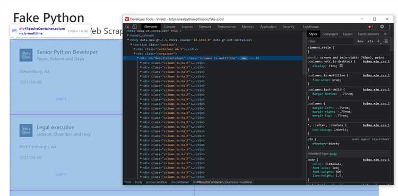This screenshot has width=398, height=196.
Task: Toggle the :hov element state panel
Action: [360, 41]
